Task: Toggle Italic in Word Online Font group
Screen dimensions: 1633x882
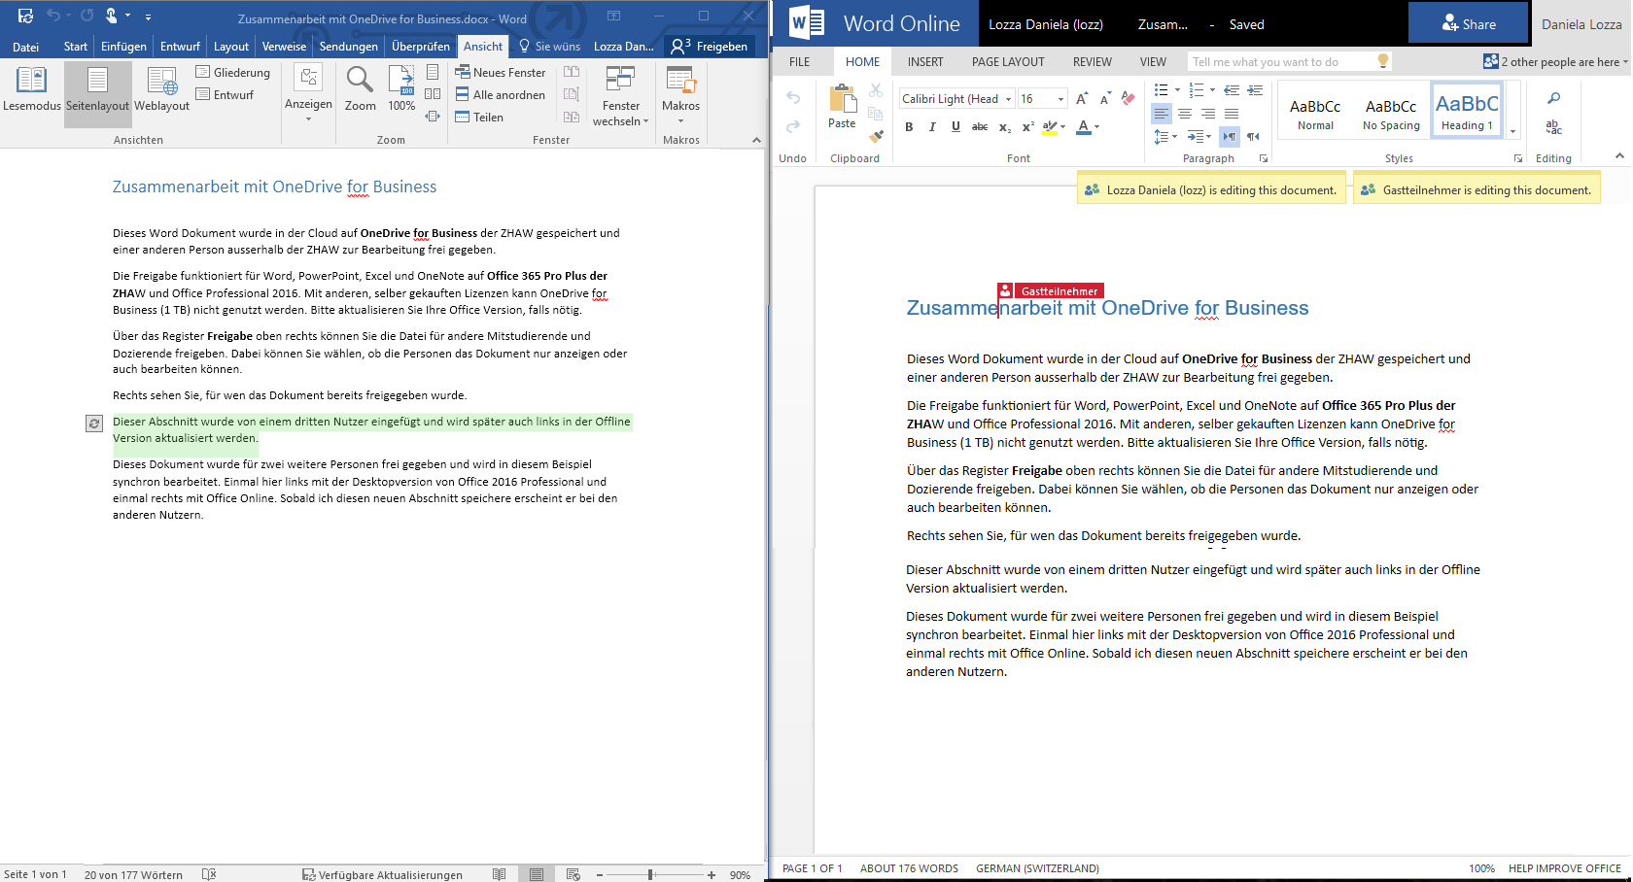Action: coord(932,126)
